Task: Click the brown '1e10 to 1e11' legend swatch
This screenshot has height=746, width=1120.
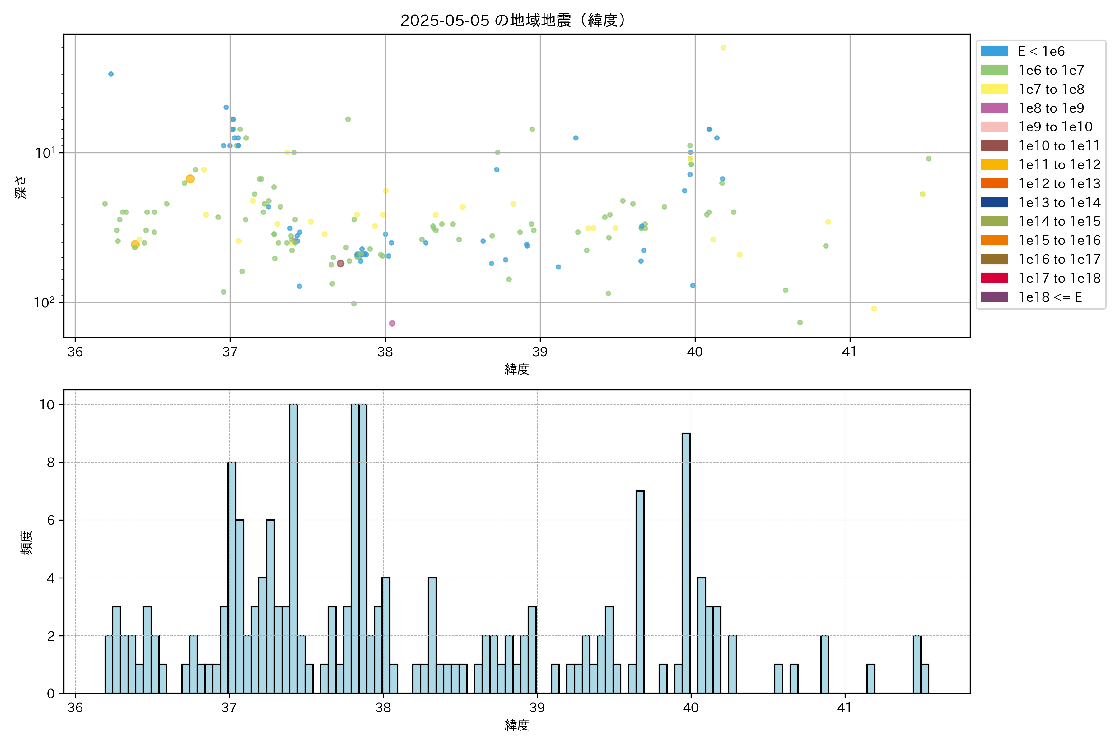Action: pos(994,145)
